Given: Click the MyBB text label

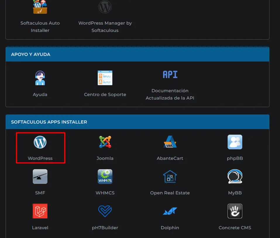Looking at the screenshot, I should tap(235, 193).
